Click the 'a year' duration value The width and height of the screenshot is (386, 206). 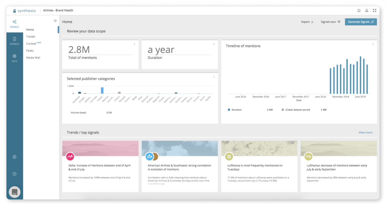[x=161, y=50]
